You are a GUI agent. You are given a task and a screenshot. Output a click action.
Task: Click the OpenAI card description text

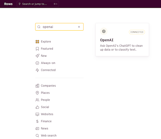(x=121, y=48)
